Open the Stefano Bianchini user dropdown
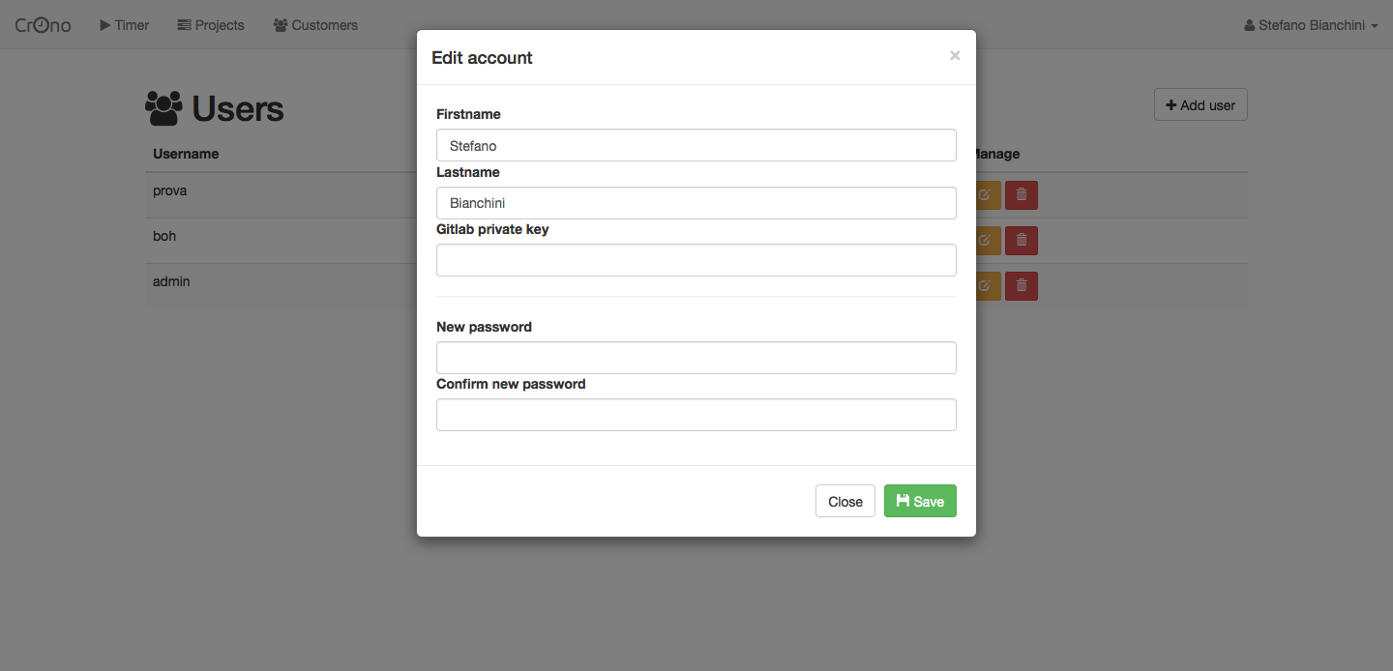The width and height of the screenshot is (1393, 671). pyautogui.click(x=1311, y=25)
